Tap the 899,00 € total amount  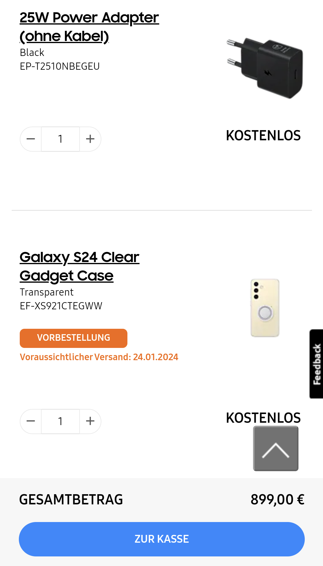coord(278,499)
